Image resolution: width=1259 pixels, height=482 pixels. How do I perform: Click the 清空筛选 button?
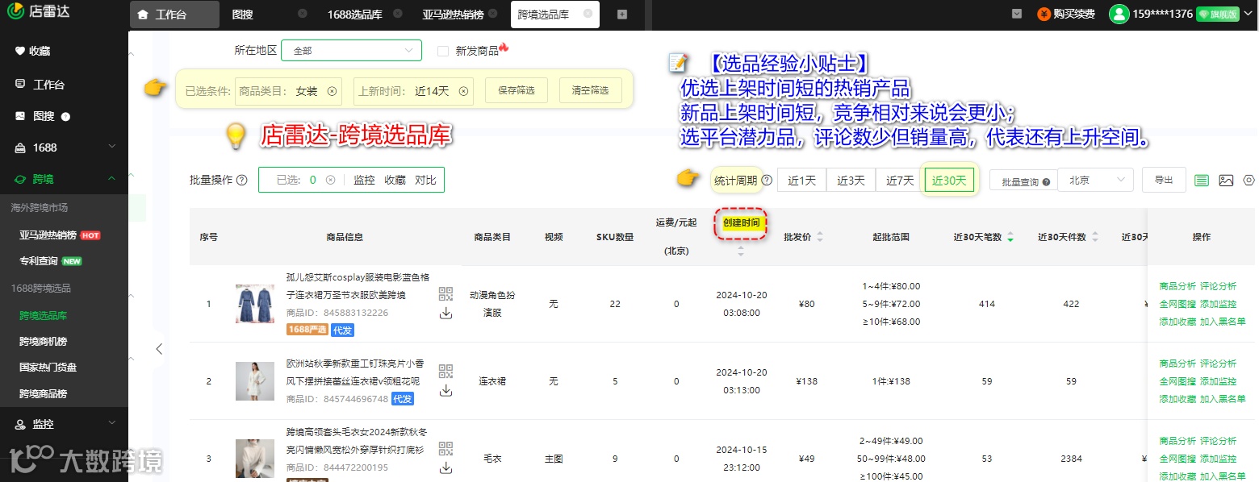(590, 90)
